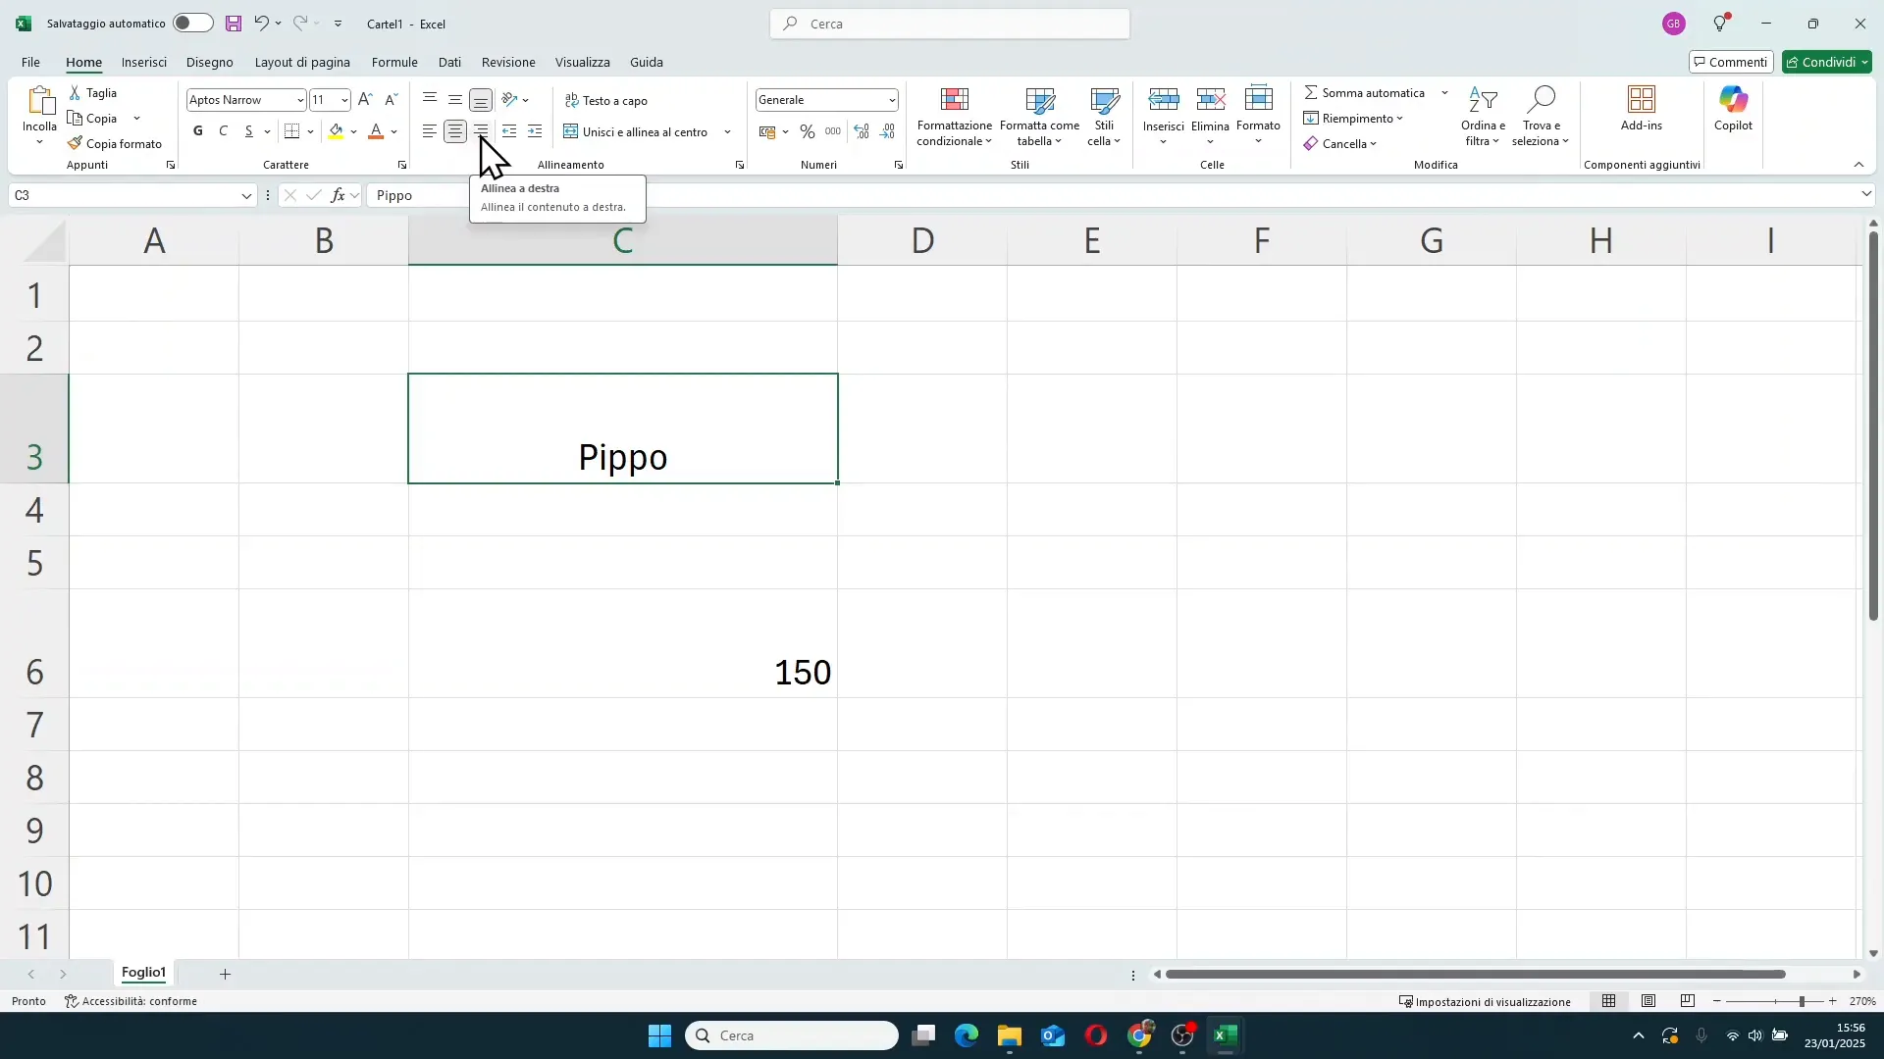
Task: Open Generale number format dropdown
Action: tap(891, 100)
